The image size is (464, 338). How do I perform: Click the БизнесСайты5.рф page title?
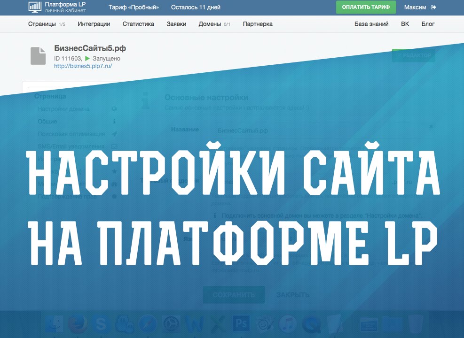pos(90,48)
